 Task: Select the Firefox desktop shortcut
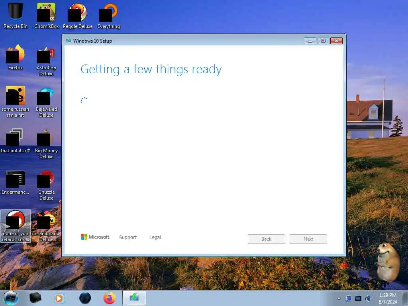tap(16, 57)
